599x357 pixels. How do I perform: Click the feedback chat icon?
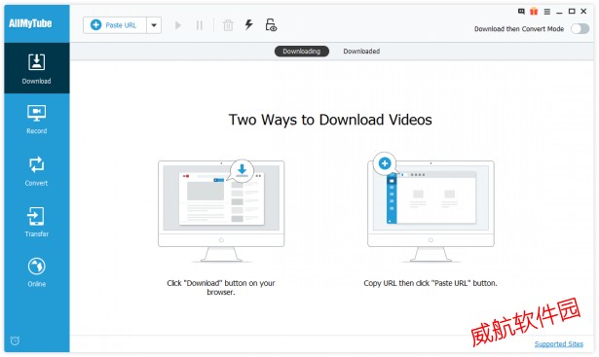point(521,12)
